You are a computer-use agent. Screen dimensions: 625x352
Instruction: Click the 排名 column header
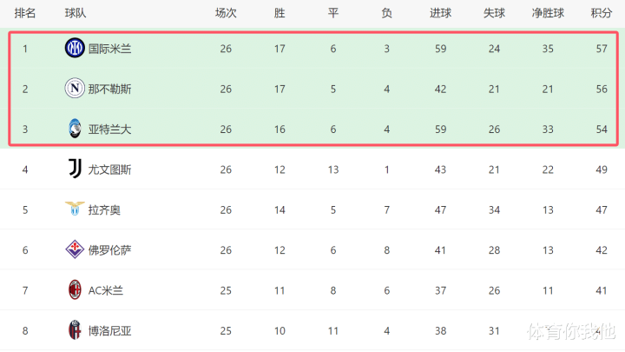(25, 14)
